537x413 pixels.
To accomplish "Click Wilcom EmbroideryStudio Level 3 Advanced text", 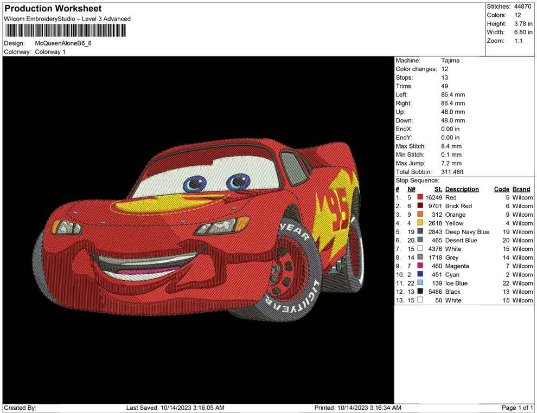I will point(67,19).
